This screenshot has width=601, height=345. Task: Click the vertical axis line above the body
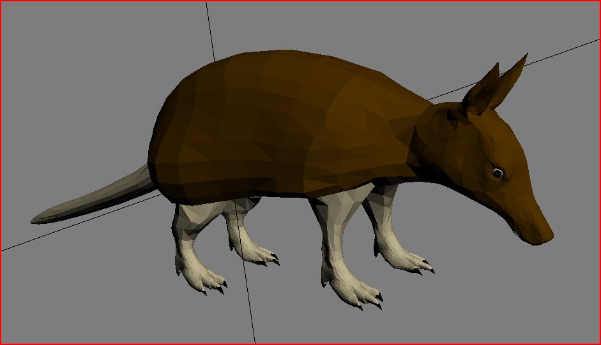tap(209, 26)
